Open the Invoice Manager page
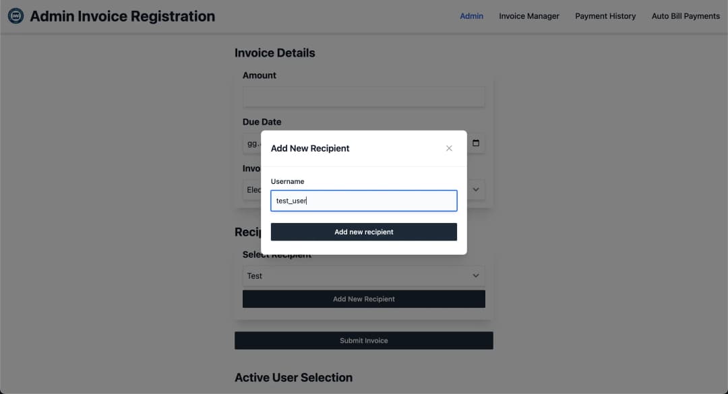This screenshot has width=728, height=394. click(x=528, y=16)
